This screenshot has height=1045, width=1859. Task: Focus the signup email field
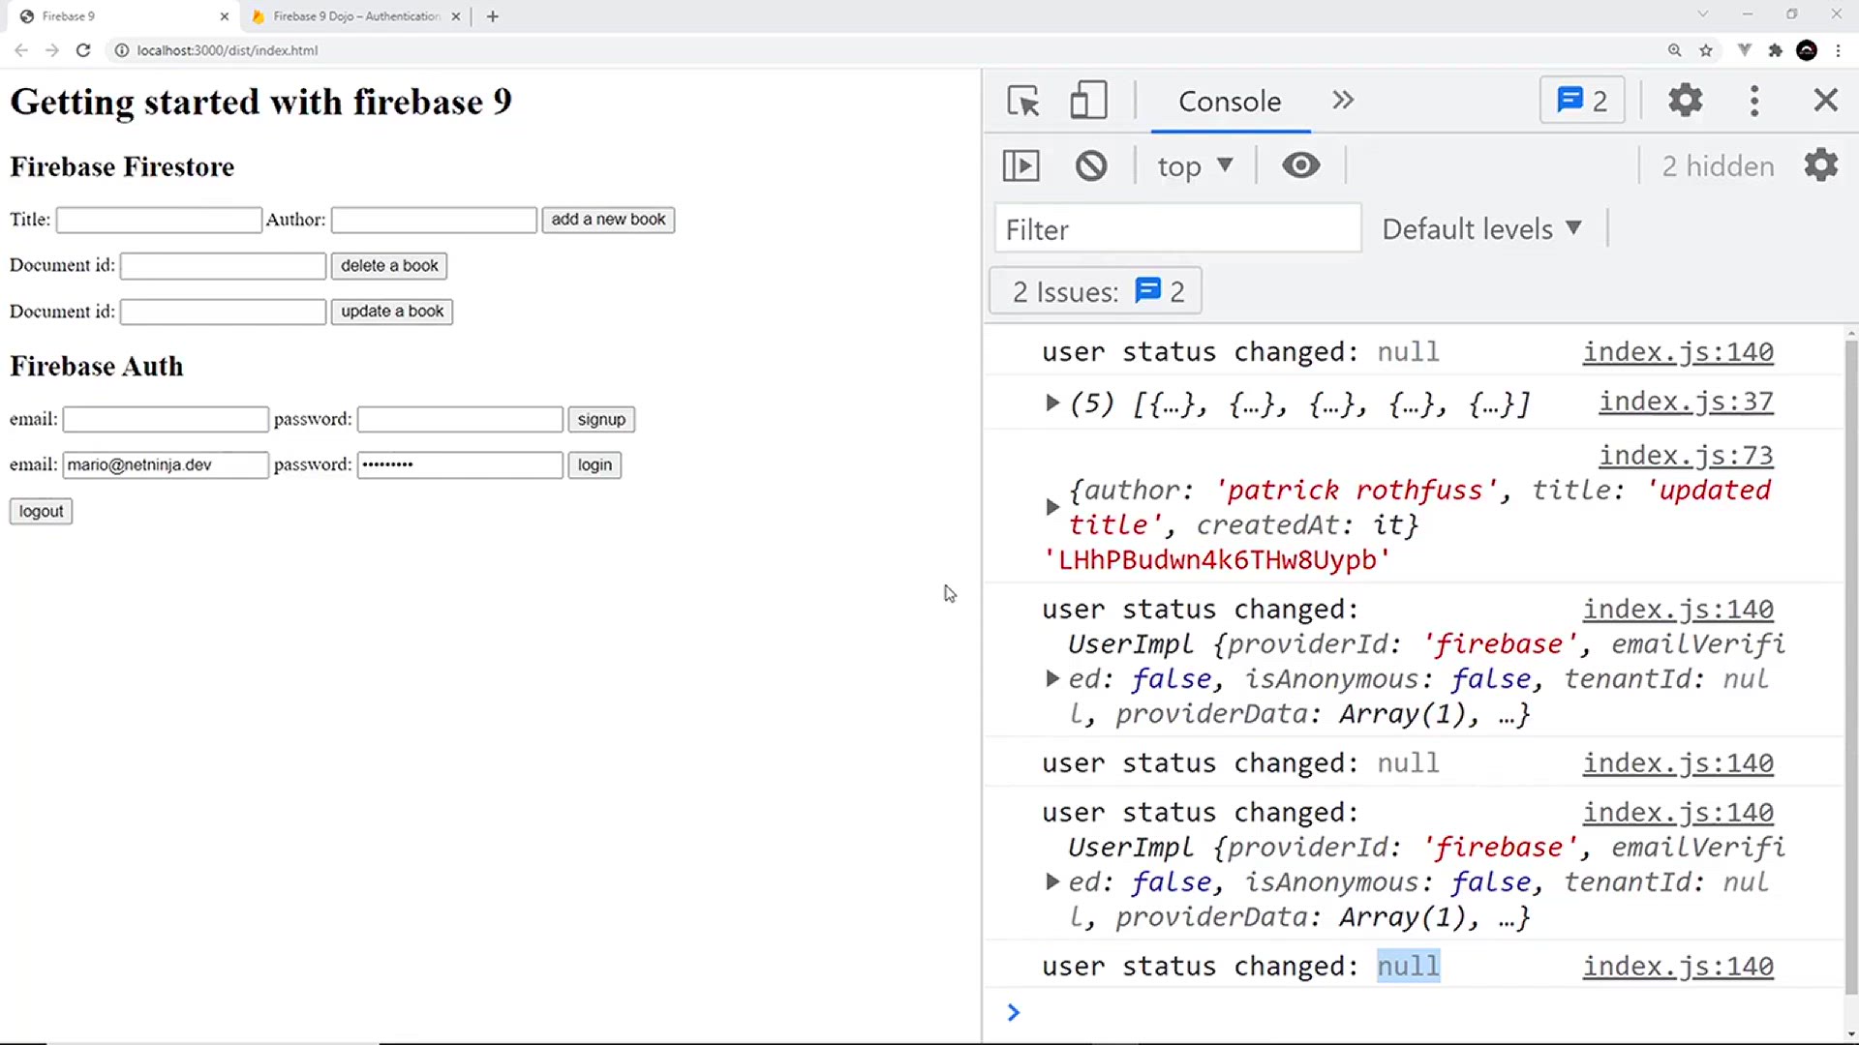point(166,420)
